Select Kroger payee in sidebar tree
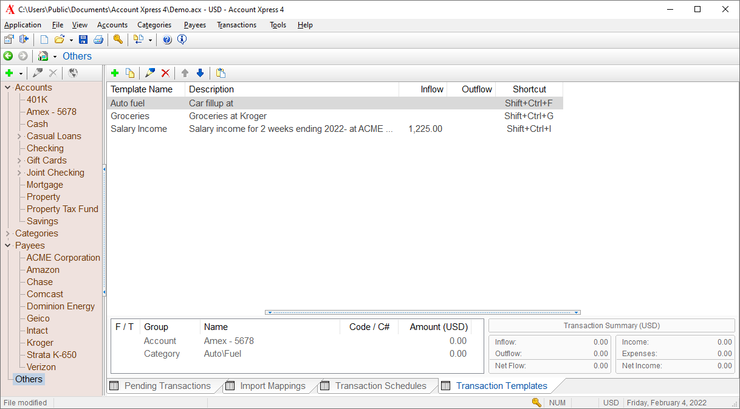 coord(40,343)
